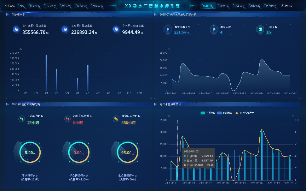Click the 2026-07-02 tooltip date
The height and width of the screenshot is (191, 306).
tap(191, 151)
